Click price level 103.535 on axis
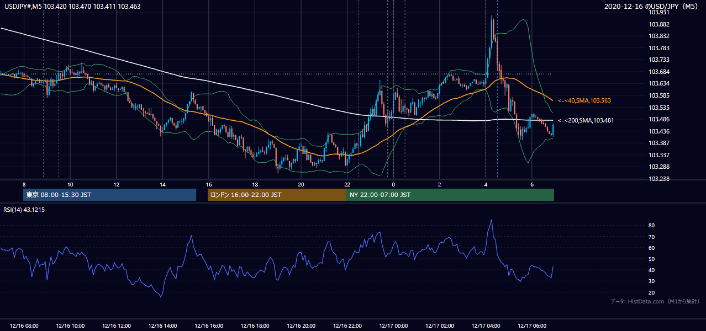The width and height of the screenshot is (706, 331). pyautogui.click(x=659, y=108)
